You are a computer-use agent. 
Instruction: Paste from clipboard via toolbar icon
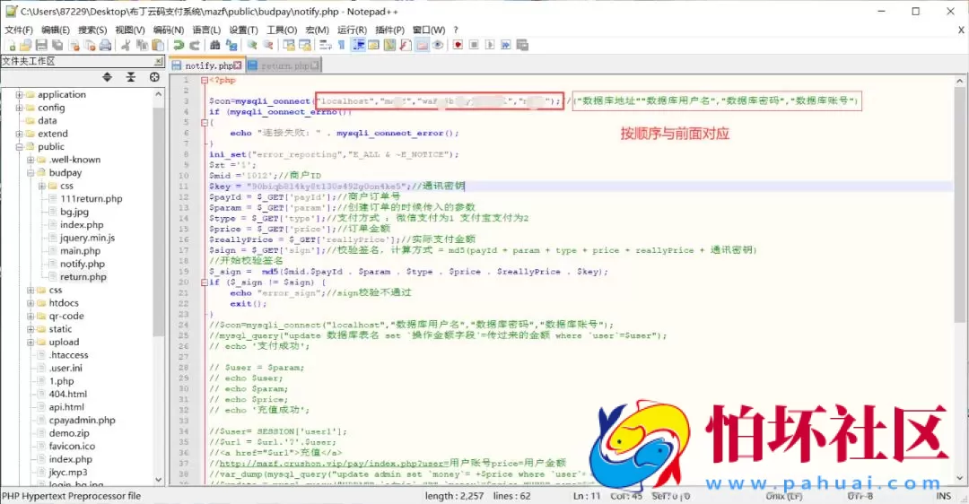(x=158, y=45)
